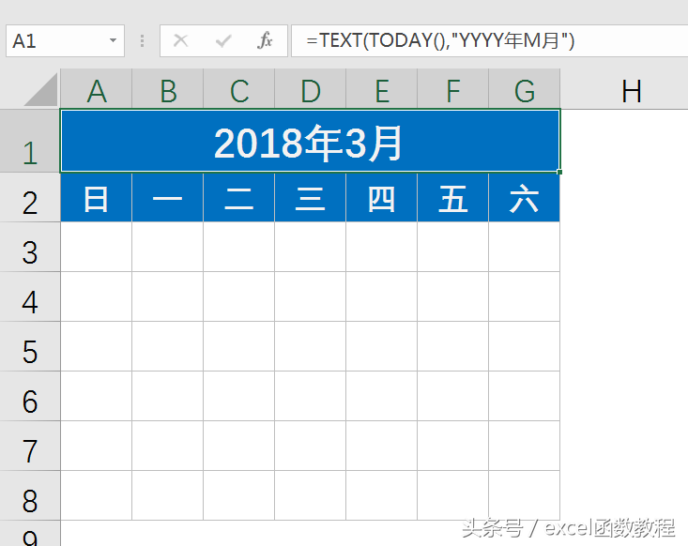Viewport: 688px width, 546px height.
Task: Click the formula bar options dots handle
Action: pyautogui.click(x=142, y=40)
